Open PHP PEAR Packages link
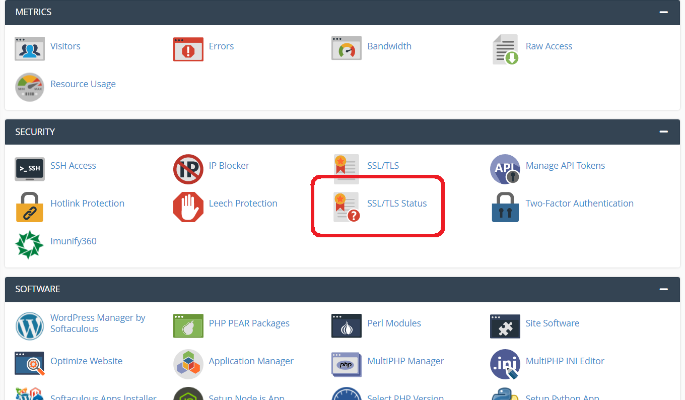This screenshot has height=400, width=685. click(x=249, y=323)
